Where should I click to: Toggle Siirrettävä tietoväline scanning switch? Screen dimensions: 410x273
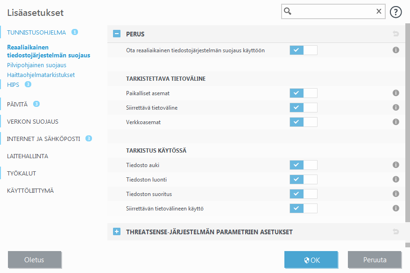303,108
